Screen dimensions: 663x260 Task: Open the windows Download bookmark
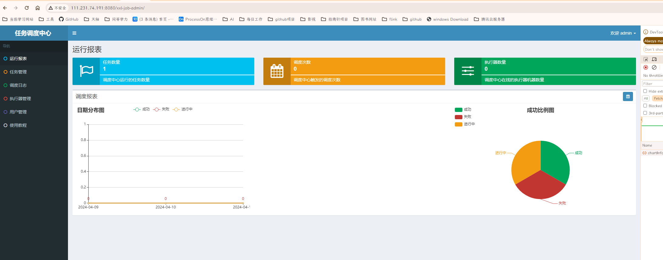(448, 19)
